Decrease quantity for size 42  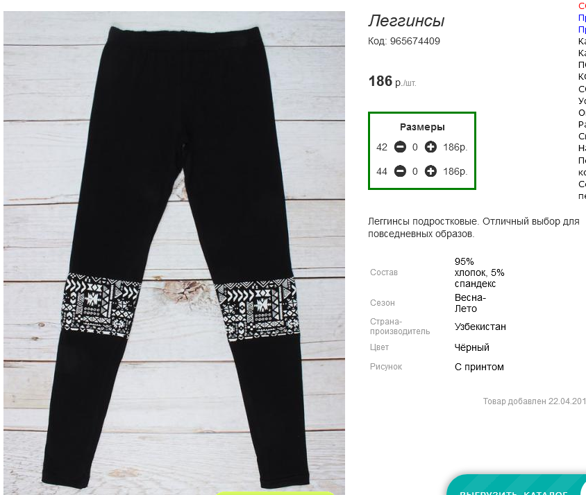pyautogui.click(x=400, y=147)
